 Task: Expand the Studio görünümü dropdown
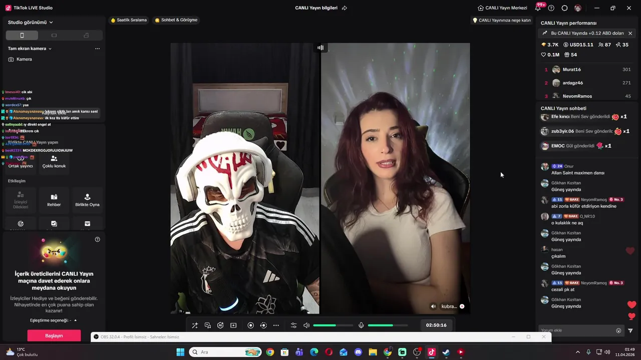[31, 22]
